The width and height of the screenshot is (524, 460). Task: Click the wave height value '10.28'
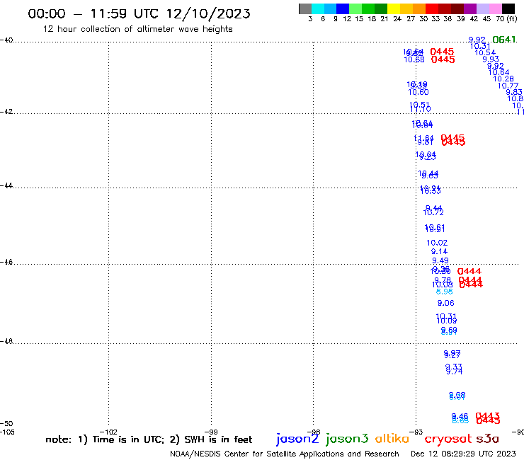[x=503, y=79]
